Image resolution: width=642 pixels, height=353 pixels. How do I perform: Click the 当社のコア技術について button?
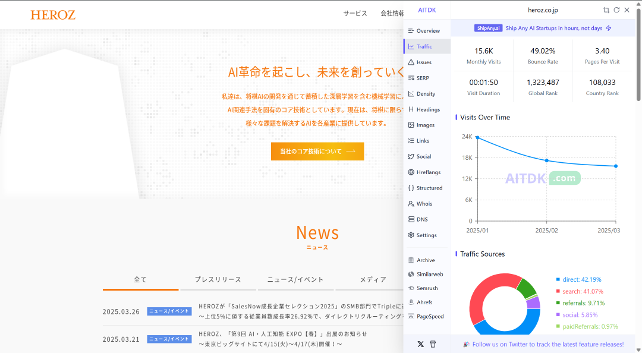[x=317, y=151]
